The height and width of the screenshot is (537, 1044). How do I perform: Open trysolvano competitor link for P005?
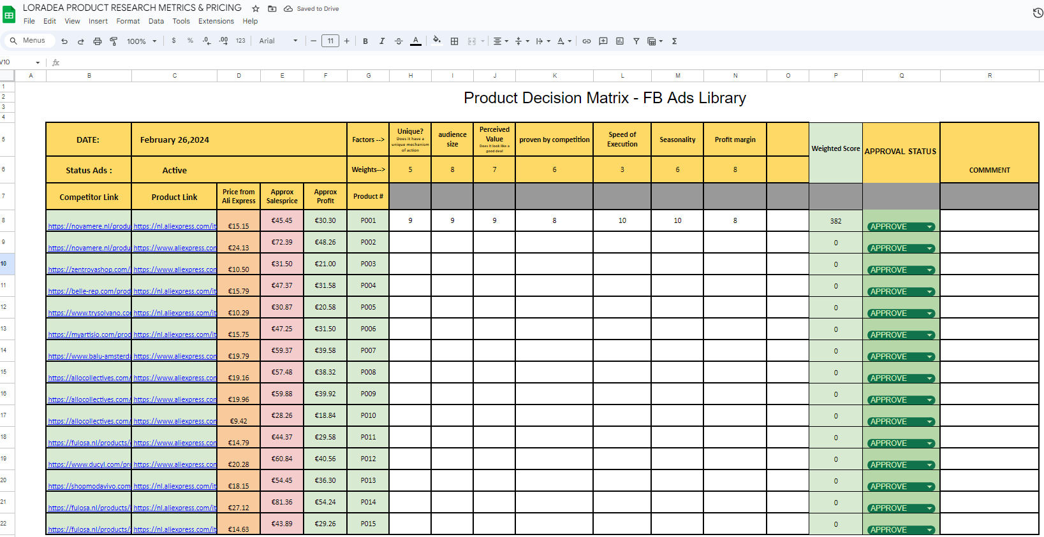click(x=89, y=313)
